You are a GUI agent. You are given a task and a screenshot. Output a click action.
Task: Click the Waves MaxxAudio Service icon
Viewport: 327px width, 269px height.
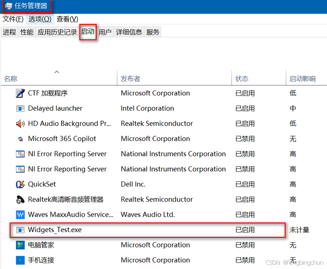point(20,215)
